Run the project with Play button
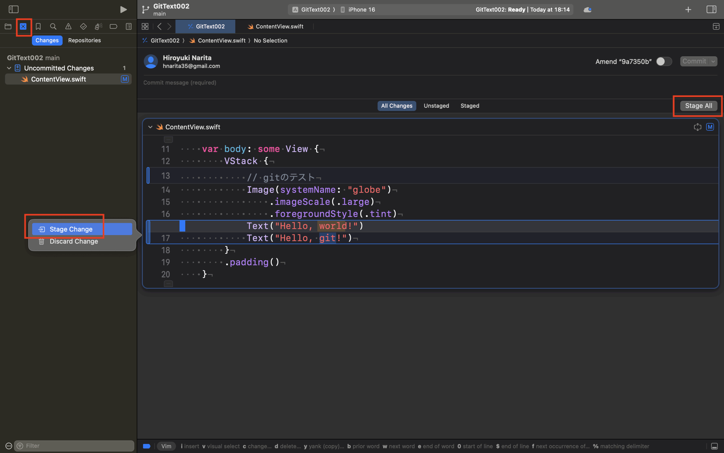This screenshot has width=724, height=453. [x=123, y=10]
